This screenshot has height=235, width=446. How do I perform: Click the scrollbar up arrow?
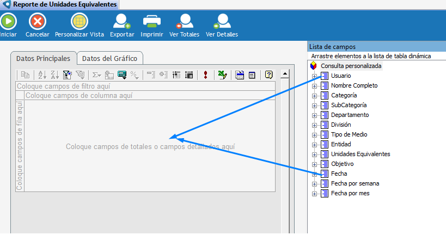[284, 73]
